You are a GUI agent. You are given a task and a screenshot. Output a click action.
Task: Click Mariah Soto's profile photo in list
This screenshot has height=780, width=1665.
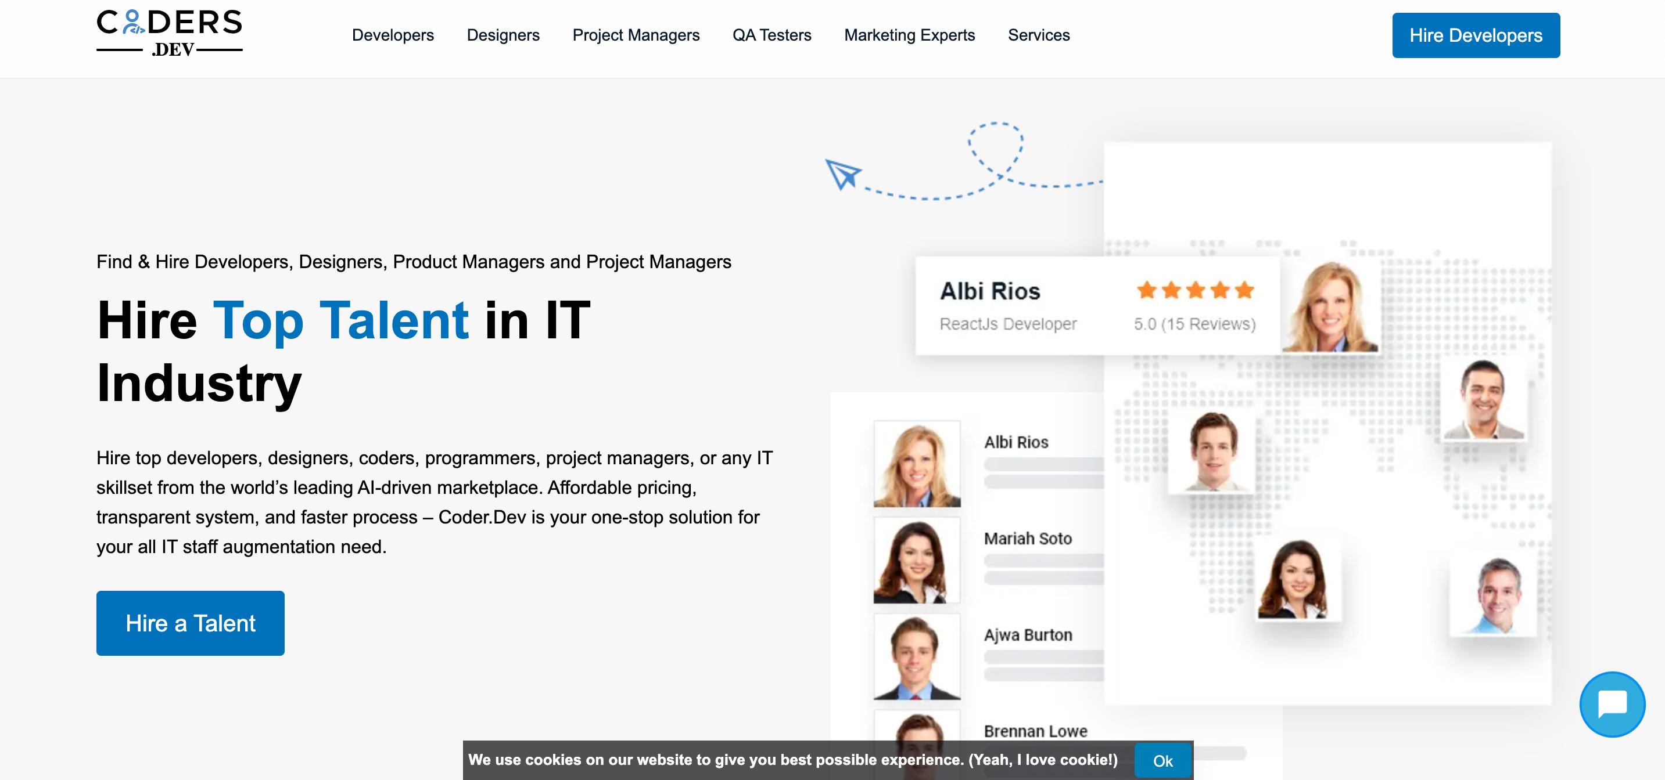click(x=916, y=561)
